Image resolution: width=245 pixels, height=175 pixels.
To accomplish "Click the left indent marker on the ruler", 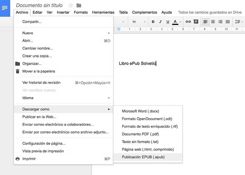I will pos(119,29).
